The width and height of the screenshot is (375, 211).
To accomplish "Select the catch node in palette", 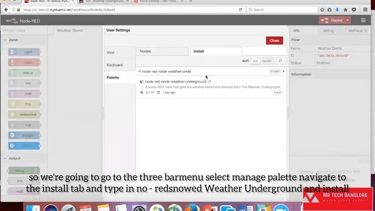I will pos(24,63).
